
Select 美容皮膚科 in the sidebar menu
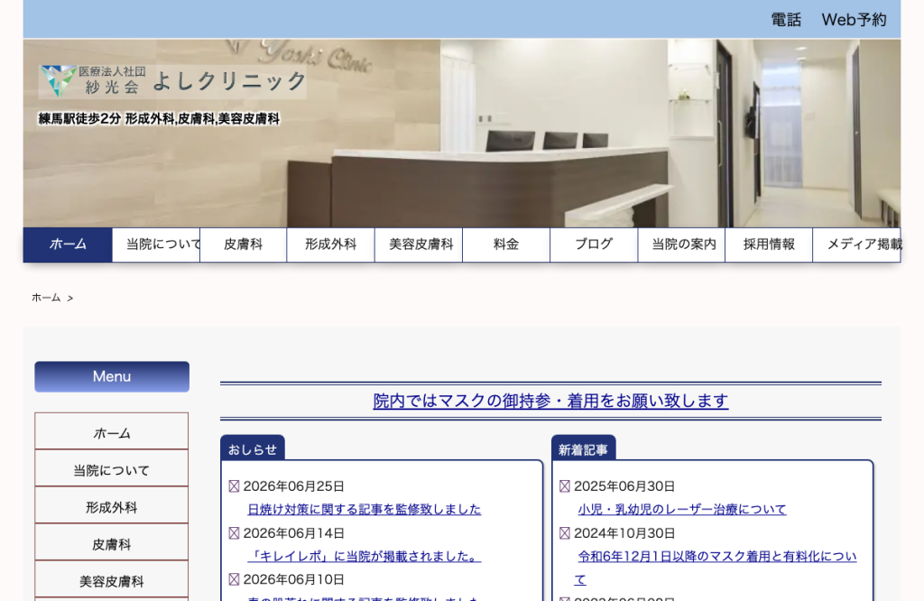pyautogui.click(x=111, y=581)
